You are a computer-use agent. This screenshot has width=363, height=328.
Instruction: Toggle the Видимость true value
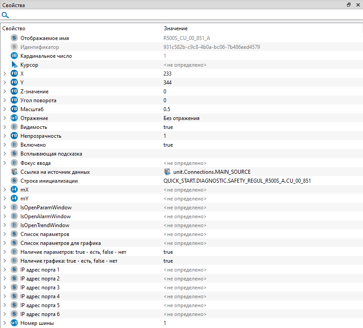click(168, 127)
